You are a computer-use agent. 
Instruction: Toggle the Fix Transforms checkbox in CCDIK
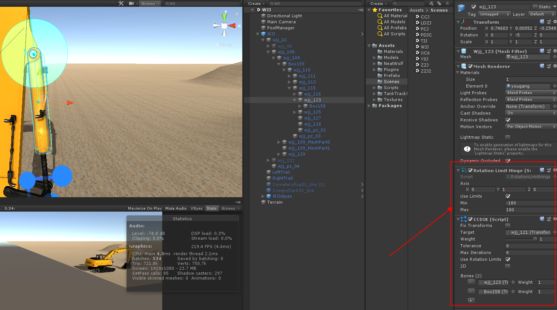pos(508,225)
